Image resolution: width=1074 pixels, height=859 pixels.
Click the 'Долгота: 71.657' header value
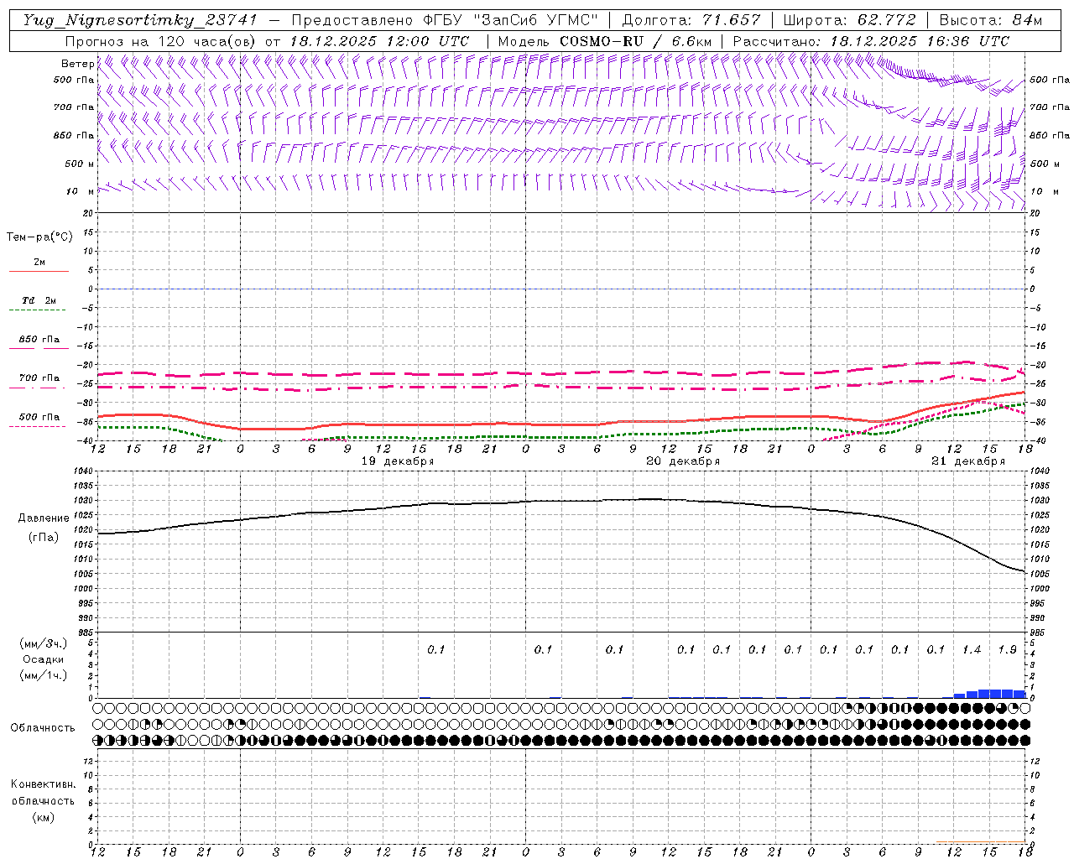point(691,20)
